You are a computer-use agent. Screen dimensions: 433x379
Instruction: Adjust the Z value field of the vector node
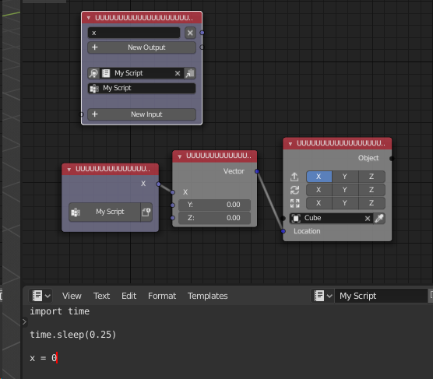tap(215, 218)
